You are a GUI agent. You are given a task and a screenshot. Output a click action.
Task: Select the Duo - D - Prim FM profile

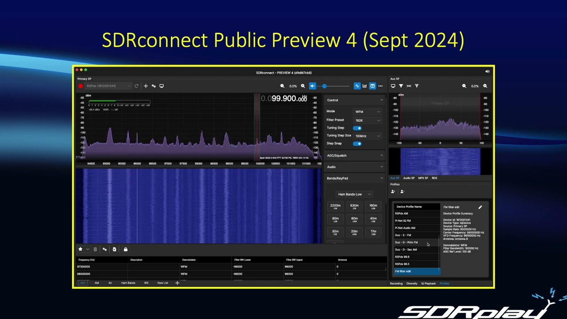(416, 242)
